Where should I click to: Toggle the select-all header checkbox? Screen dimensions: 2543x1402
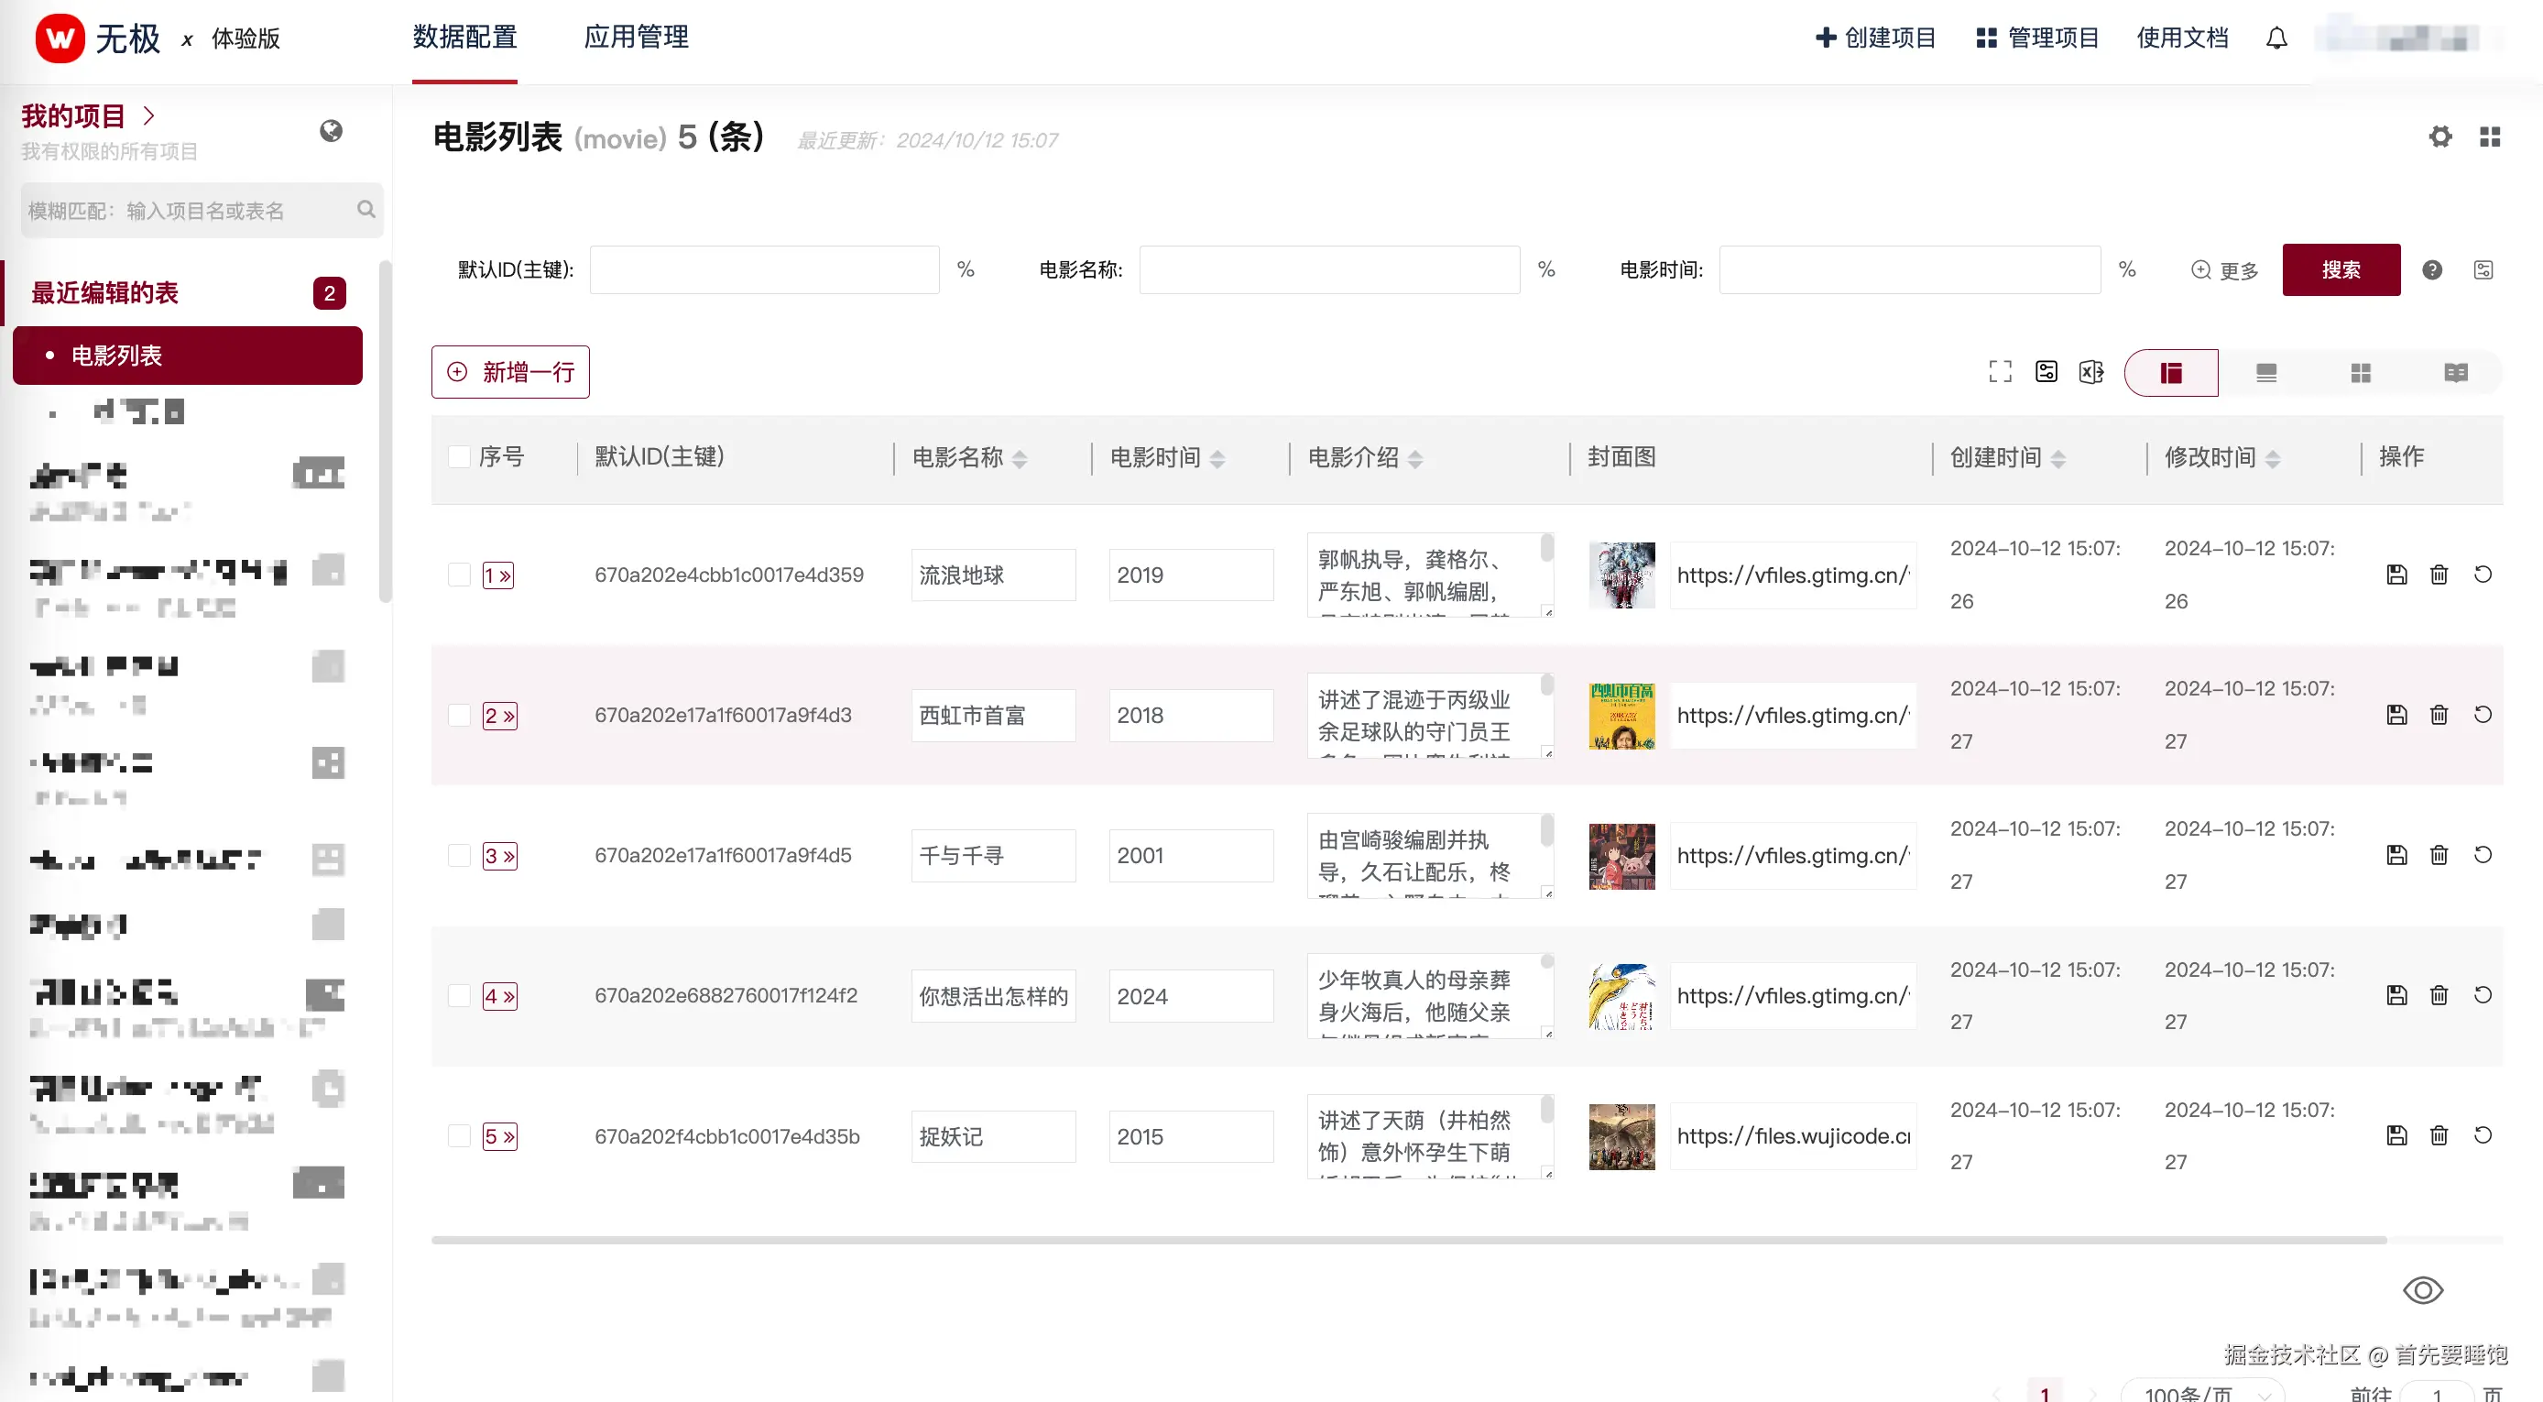point(459,456)
